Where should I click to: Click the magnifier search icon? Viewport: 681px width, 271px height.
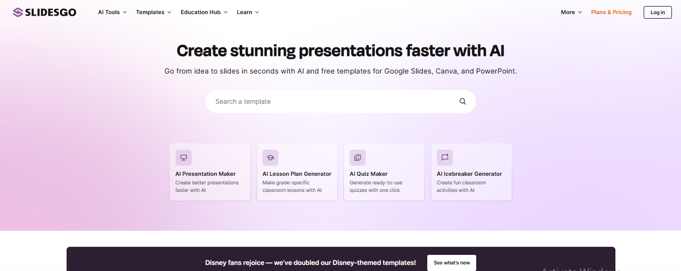[x=463, y=101]
